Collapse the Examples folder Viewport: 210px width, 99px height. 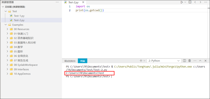6,25
